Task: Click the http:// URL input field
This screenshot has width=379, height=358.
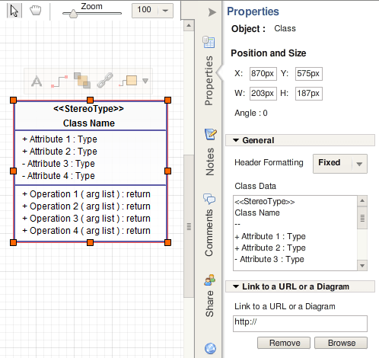Action: click(x=300, y=324)
